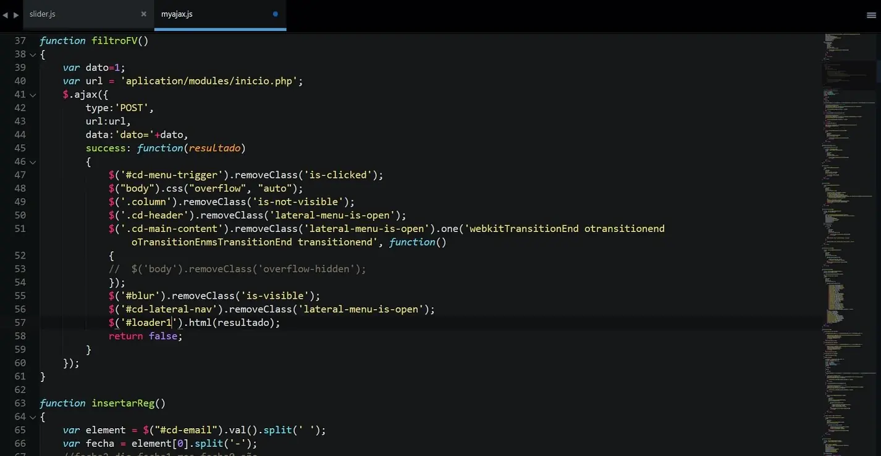Screen dimensions: 881x456
Task: Click line number 37 in gutter
Action: pos(20,41)
